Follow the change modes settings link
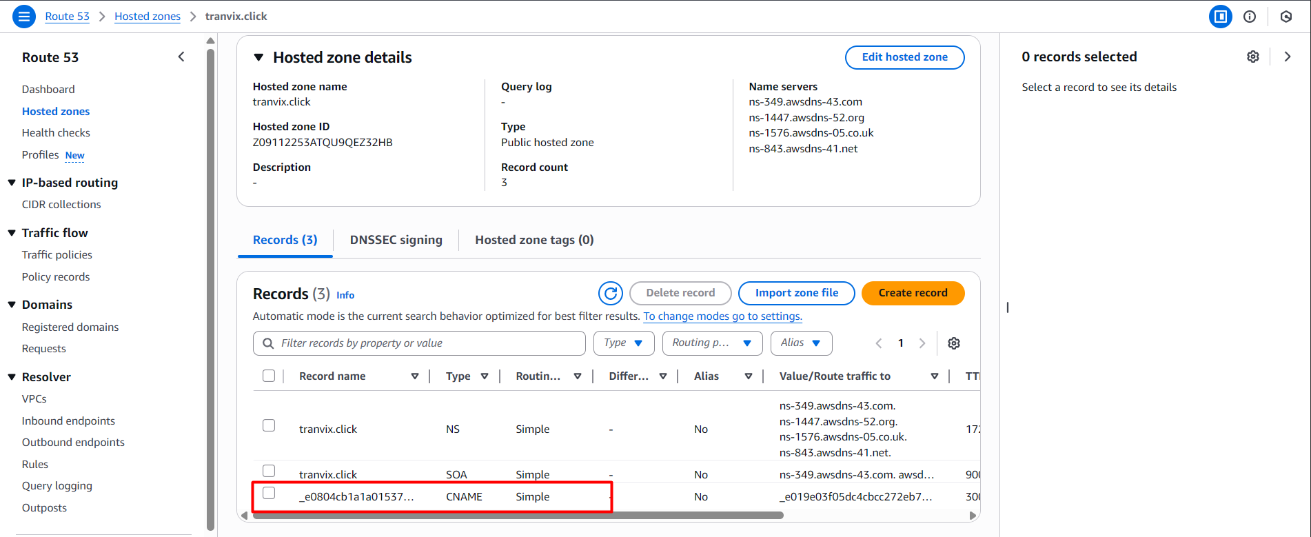 point(722,316)
